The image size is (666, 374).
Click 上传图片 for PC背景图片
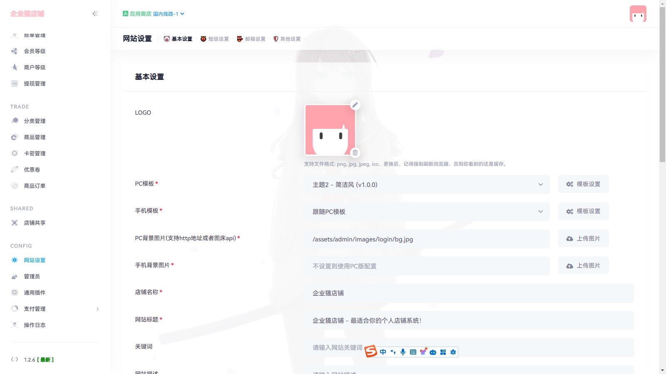tap(583, 239)
